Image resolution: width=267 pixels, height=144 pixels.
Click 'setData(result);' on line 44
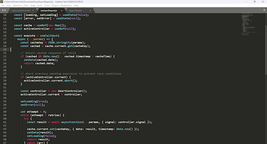pyautogui.click(x=40, y=133)
